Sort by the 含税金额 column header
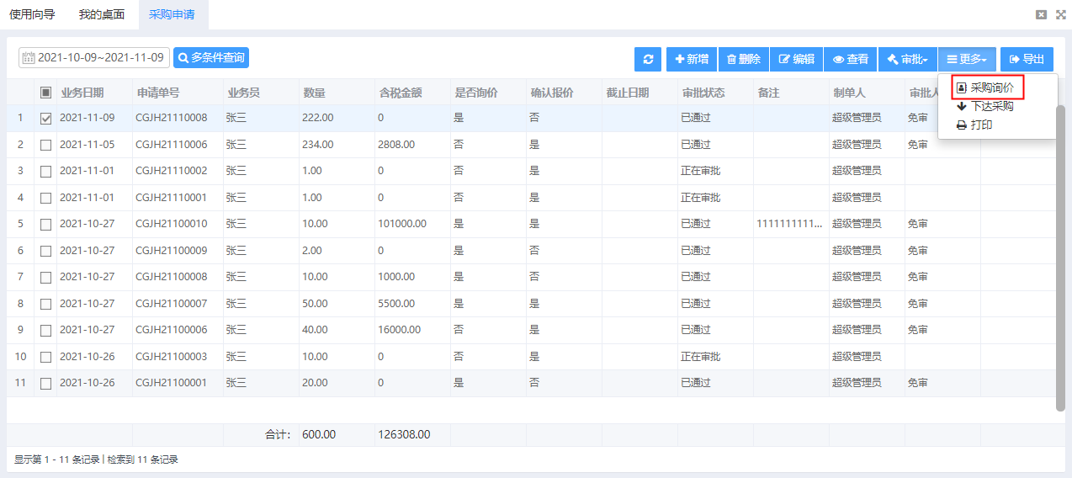Viewport: 1072px width, 478px height. [x=412, y=93]
